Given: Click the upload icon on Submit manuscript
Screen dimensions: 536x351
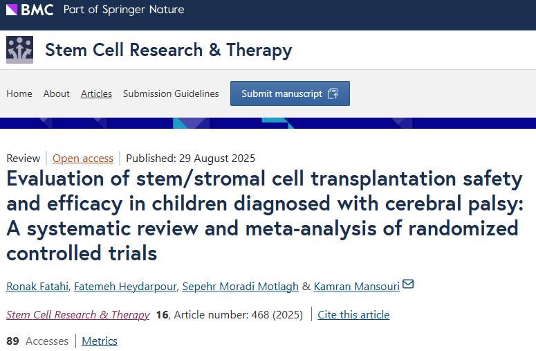Looking at the screenshot, I should pyautogui.click(x=333, y=93).
